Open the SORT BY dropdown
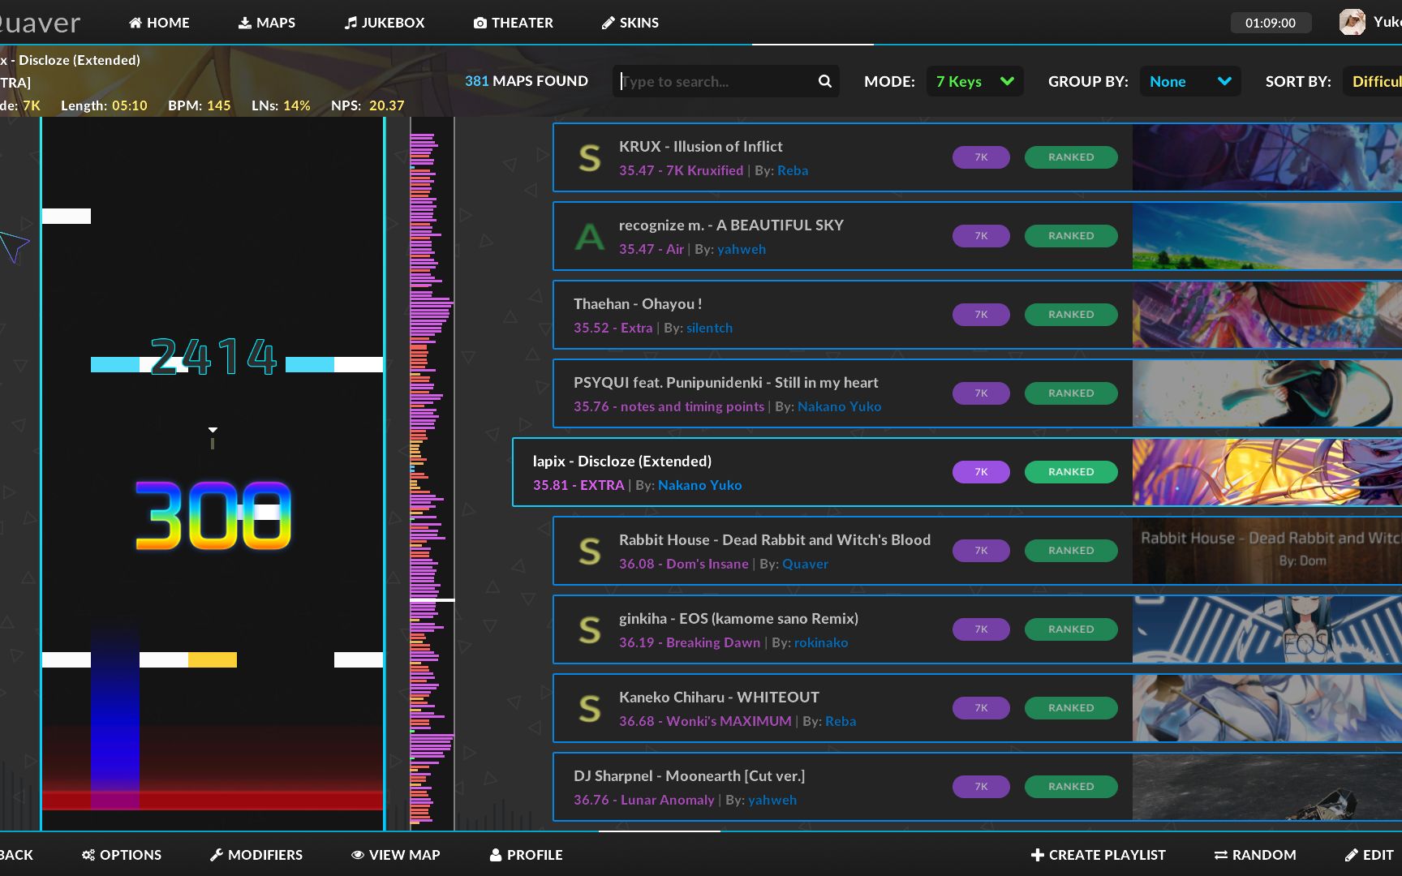This screenshot has height=876, width=1402. pyautogui.click(x=1372, y=81)
